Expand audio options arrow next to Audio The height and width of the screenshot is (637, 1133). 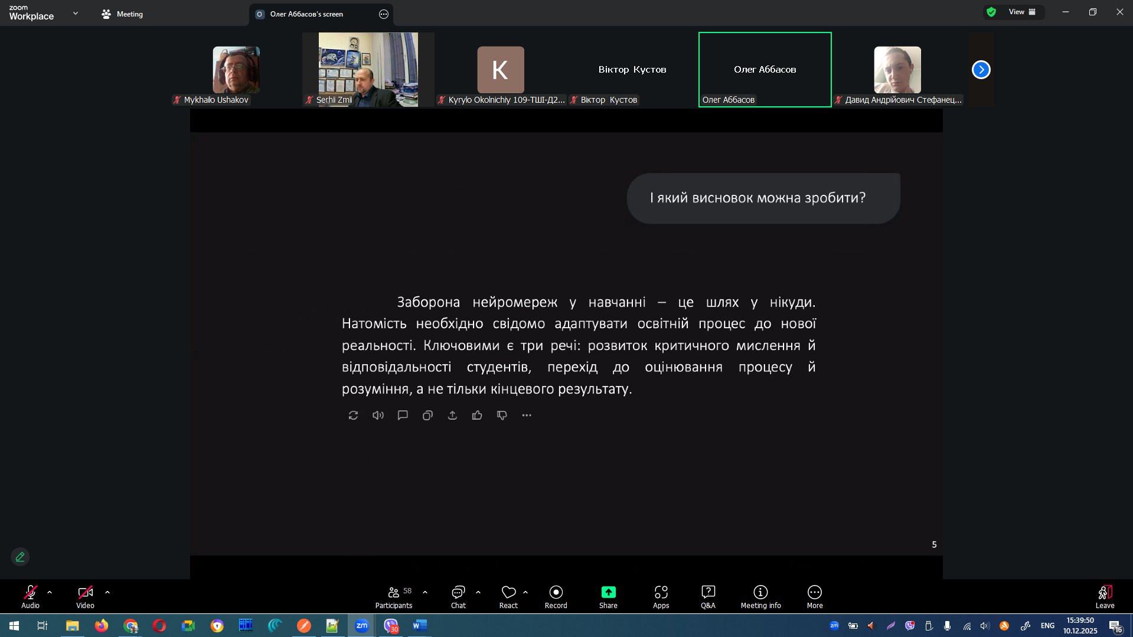coord(50,592)
